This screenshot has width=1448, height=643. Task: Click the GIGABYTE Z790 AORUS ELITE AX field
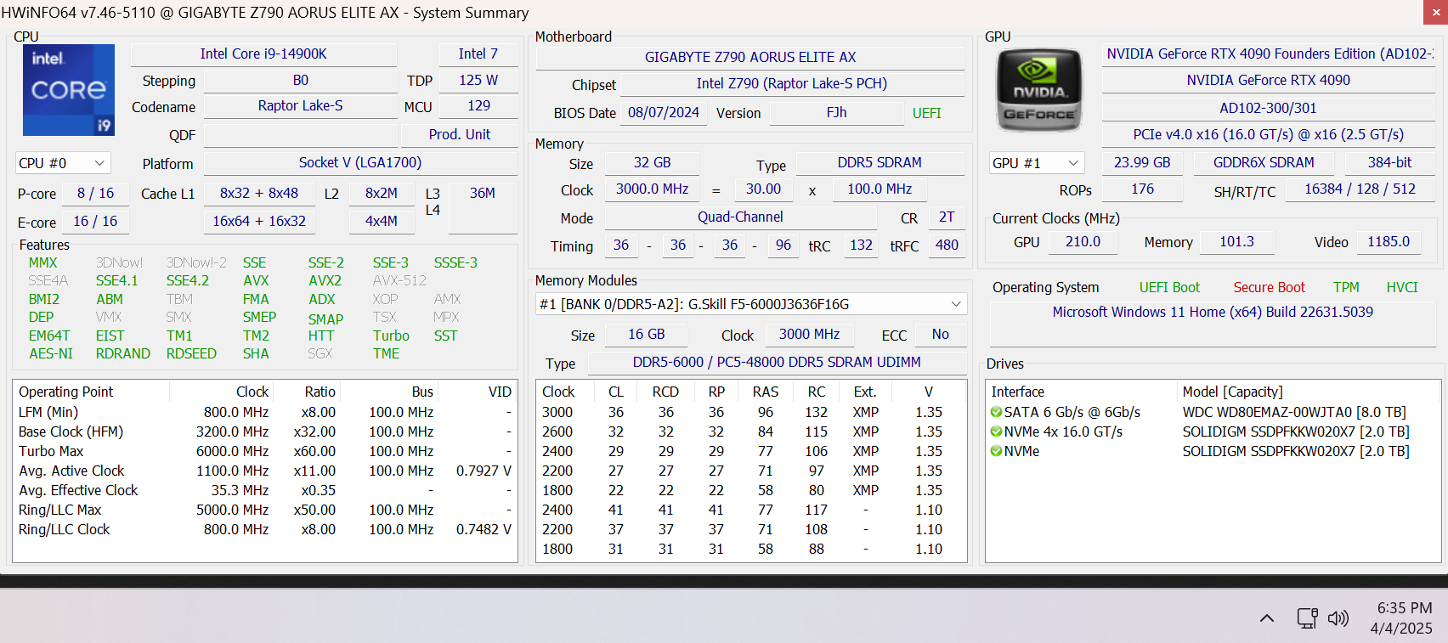coord(750,57)
